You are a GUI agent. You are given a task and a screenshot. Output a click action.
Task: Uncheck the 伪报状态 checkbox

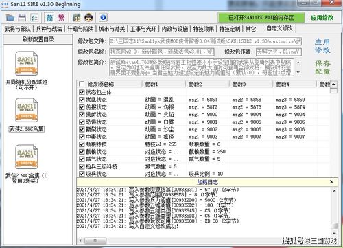point(82,107)
